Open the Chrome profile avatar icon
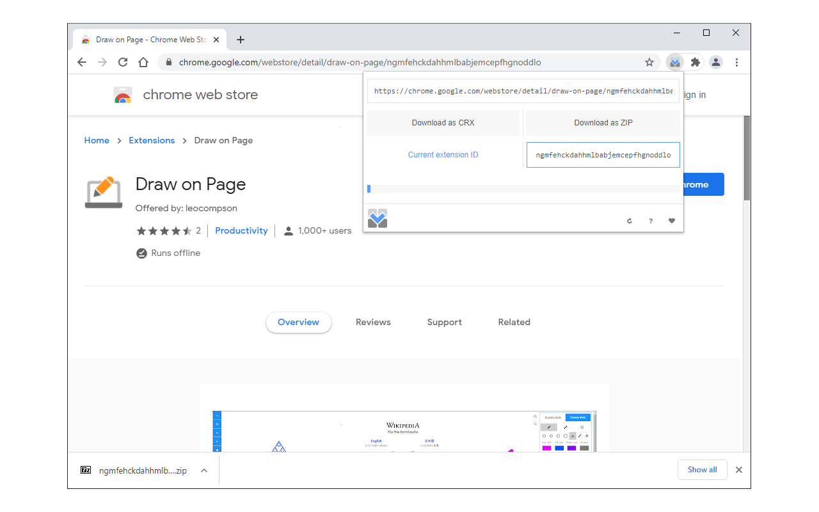The height and width of the screenshot is (512, 819). [x=715, y=62]
